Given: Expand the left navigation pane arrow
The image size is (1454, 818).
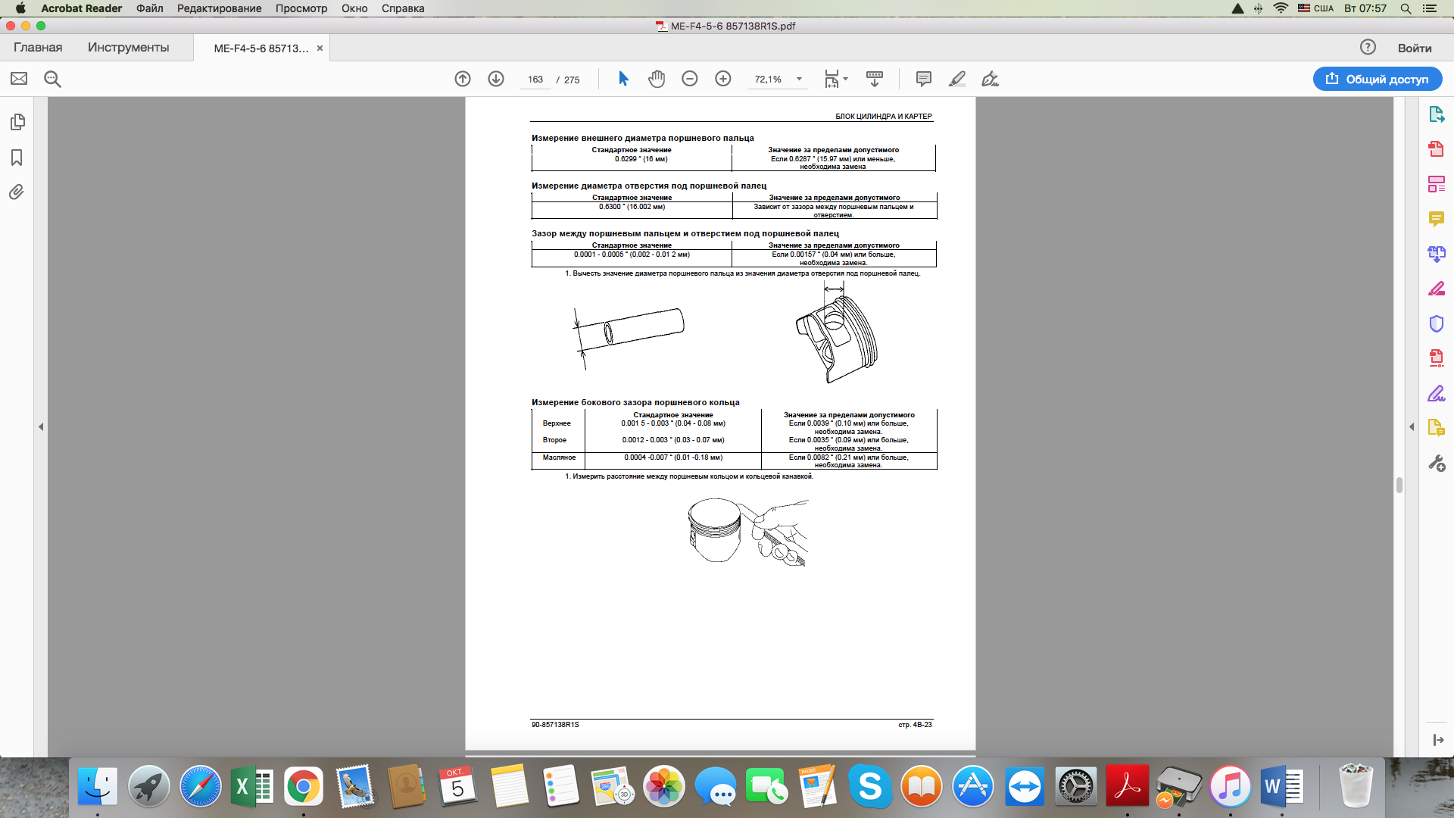Looking at the screenshot, I should [41, 427].
